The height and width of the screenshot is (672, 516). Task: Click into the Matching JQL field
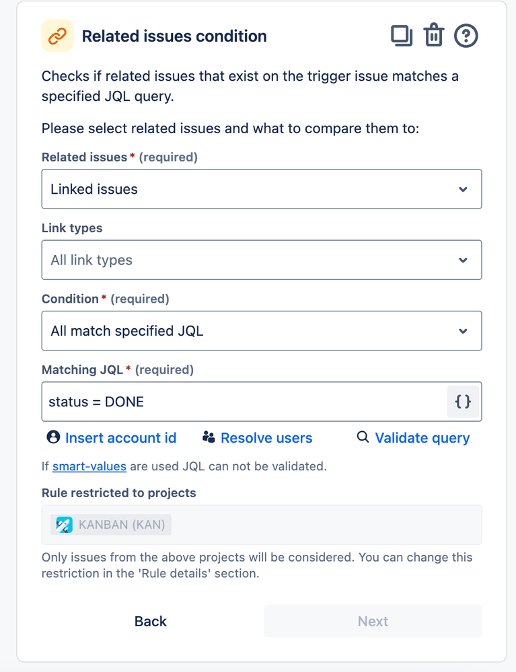coord(242,402)
